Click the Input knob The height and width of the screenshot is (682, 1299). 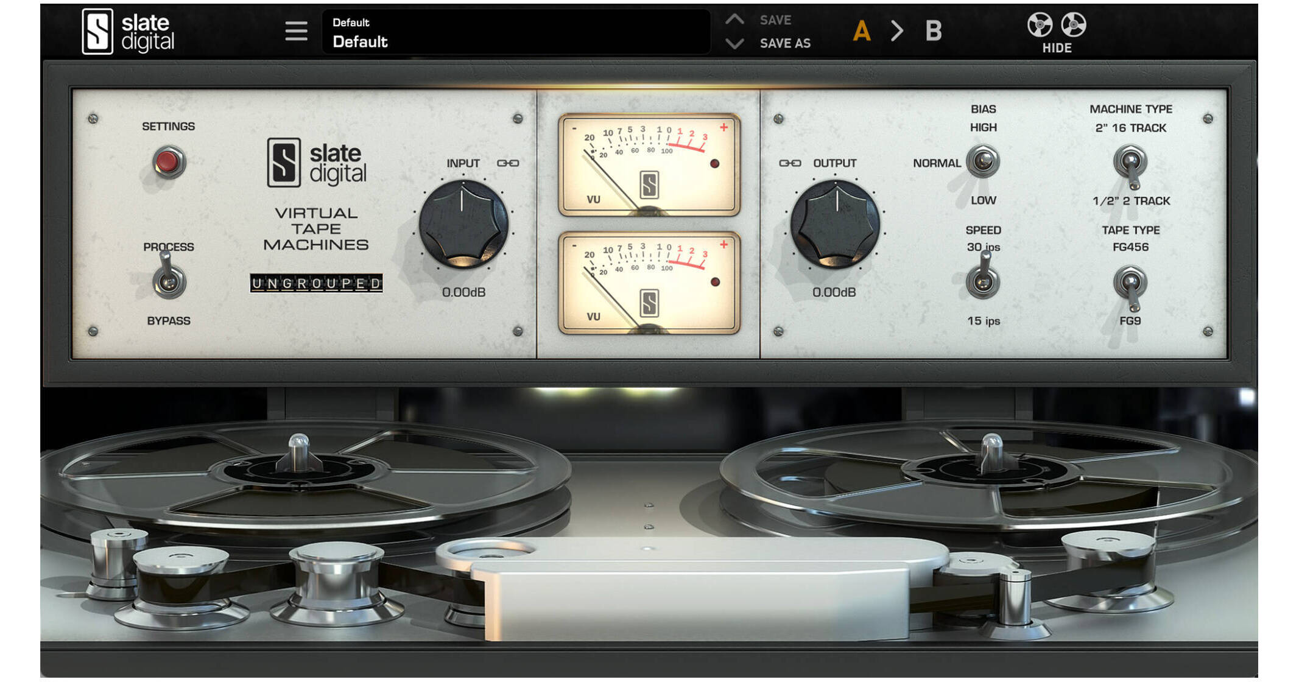tap(463, 224)
